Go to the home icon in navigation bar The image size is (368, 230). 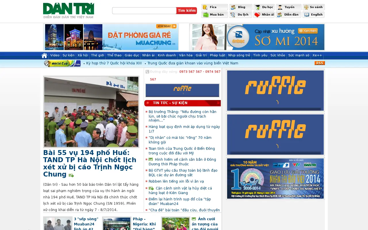point(44,55)
